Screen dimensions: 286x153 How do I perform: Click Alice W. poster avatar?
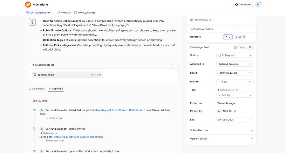[x=219, y=111]
